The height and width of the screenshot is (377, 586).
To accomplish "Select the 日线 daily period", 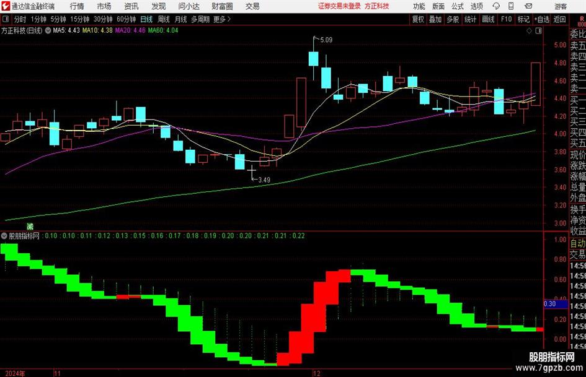I will (x=146, y=19).
